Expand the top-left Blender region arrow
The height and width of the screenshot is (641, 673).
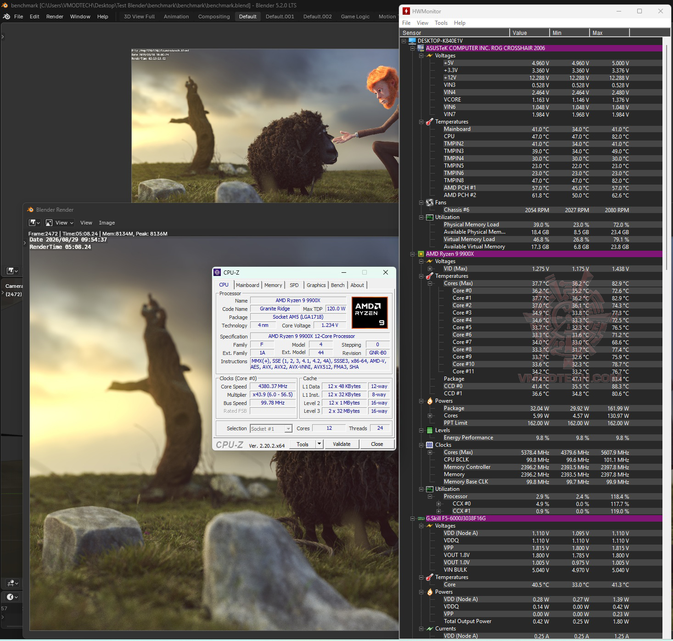pos(3,37)
